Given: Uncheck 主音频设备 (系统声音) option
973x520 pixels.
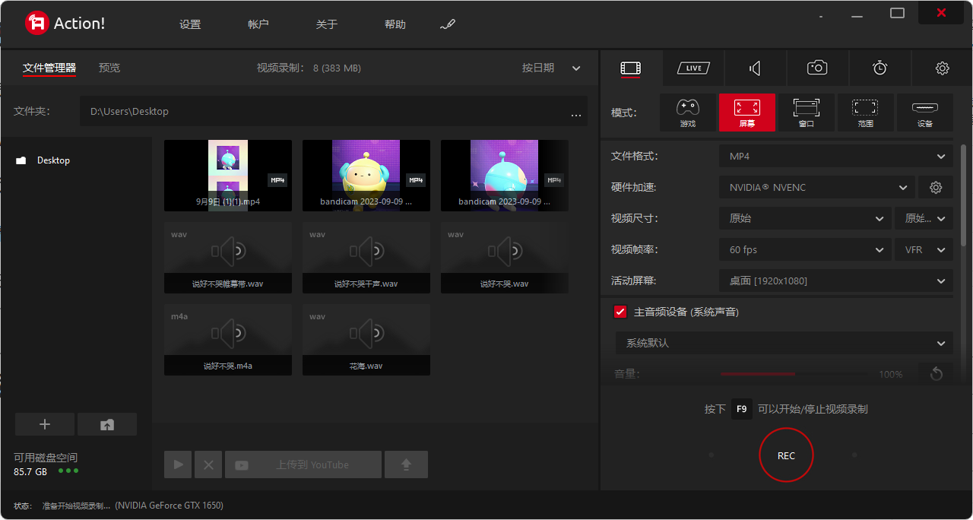Looking at the screenshot, I should 620,311.
